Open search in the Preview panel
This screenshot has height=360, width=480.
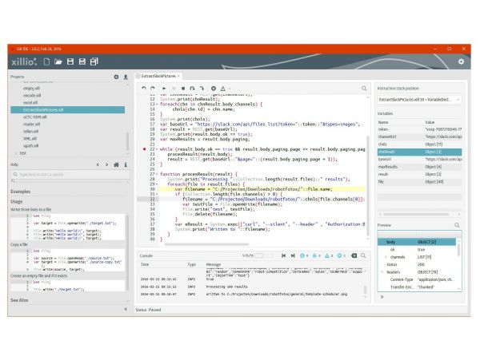click(457, 225)
